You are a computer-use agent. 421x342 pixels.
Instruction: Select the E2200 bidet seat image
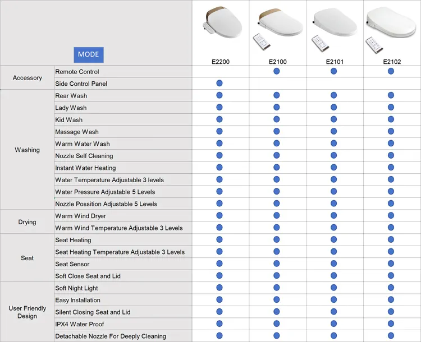[221, 26]
